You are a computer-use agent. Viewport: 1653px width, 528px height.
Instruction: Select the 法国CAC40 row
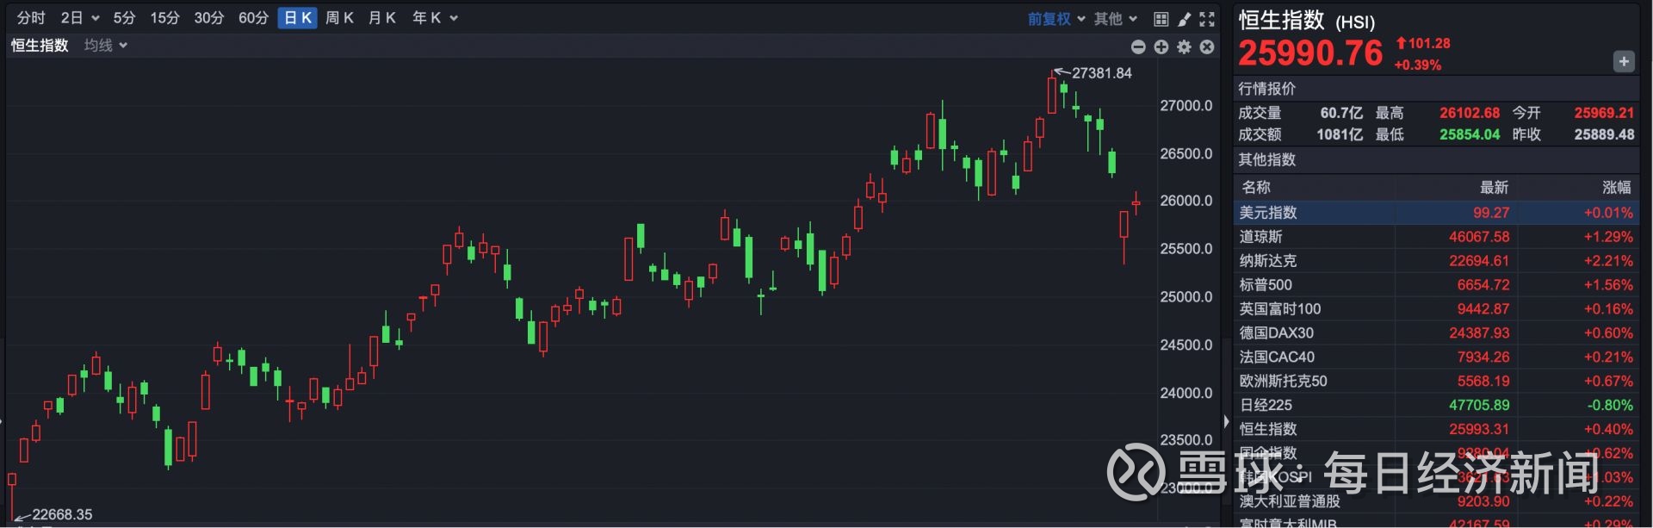tap(1436, 357)
